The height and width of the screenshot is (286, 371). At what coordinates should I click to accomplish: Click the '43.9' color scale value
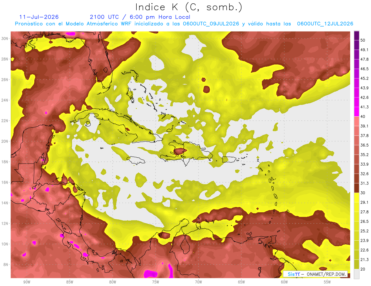coord(364,88)
